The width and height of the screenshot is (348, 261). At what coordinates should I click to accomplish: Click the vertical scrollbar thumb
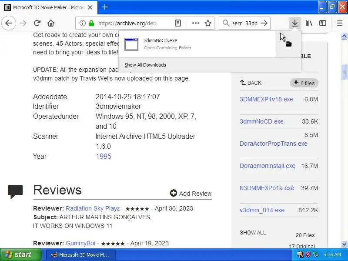click(x=344, y=72)
